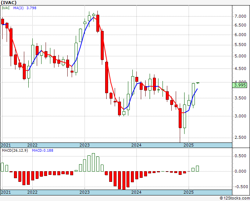Click the 3.995 current price tag
Screen dimensions: 250x201
tap(240, 85)
